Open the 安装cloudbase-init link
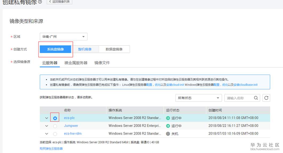Screen dimensions: 283x153 coord(246,85)
